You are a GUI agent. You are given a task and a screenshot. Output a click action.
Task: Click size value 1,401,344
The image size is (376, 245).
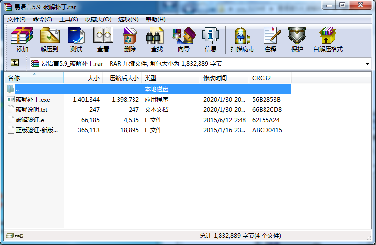point(86,99)
